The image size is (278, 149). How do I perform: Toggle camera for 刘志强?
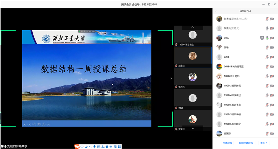[x=272, y=19]
